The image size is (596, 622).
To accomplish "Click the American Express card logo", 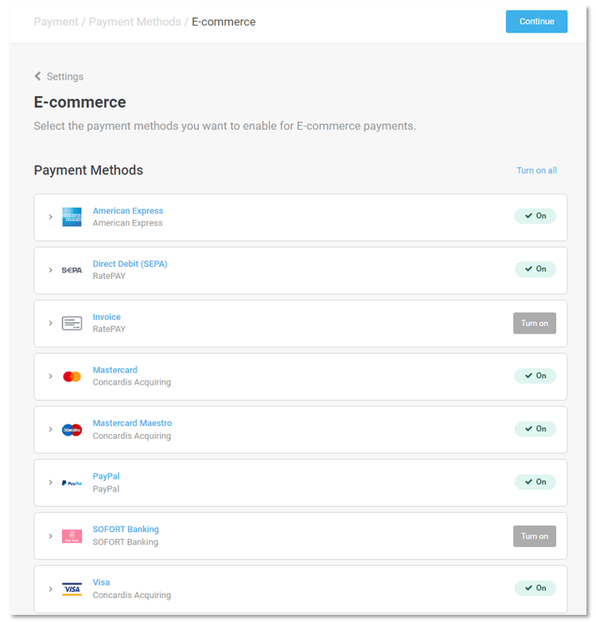I will point(72,217).
